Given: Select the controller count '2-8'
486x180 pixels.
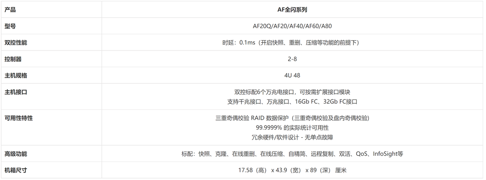Looking at the screenshot, I should point(292,59).
